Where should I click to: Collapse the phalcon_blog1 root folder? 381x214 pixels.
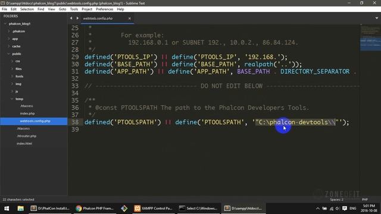[5, 24]
